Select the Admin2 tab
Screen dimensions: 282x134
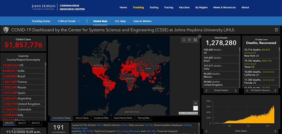click(36, 123)
